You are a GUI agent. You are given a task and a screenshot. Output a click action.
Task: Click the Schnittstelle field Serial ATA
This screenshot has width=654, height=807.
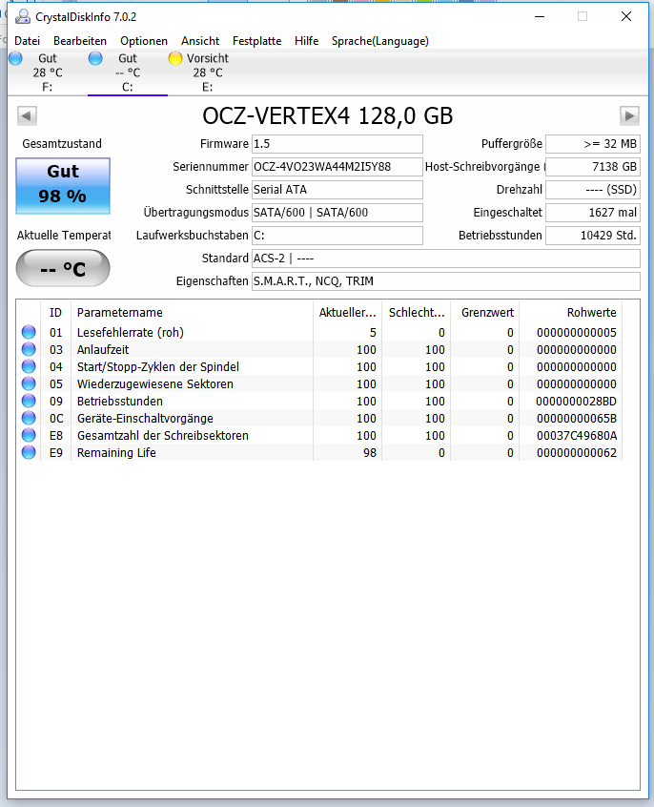pyautogui.click(x=337, y=190)
